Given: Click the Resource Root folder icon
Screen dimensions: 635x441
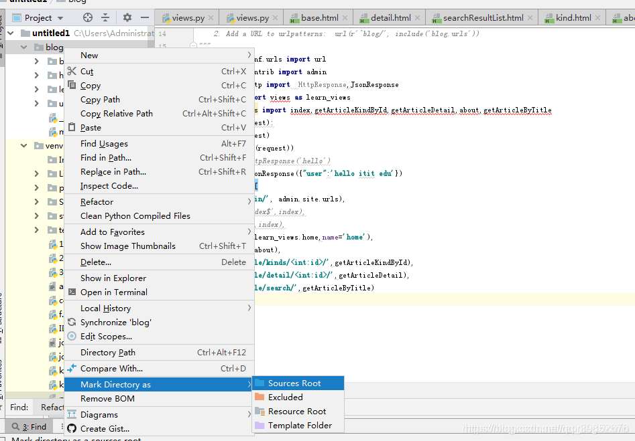Looking at the screenshot, I should click(259, 411).
